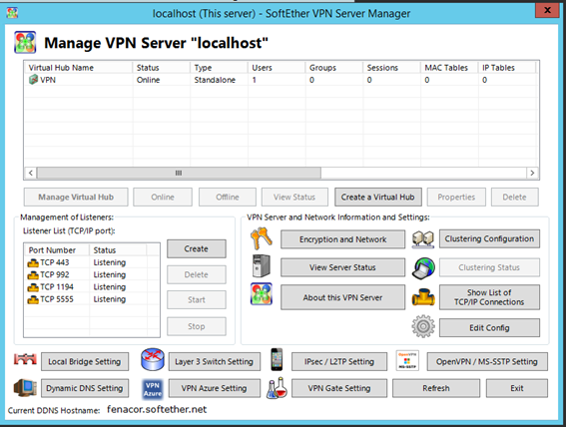Click the Edit Config button
The height and width of the screenshot is (427, 566).
coord(489,328)
